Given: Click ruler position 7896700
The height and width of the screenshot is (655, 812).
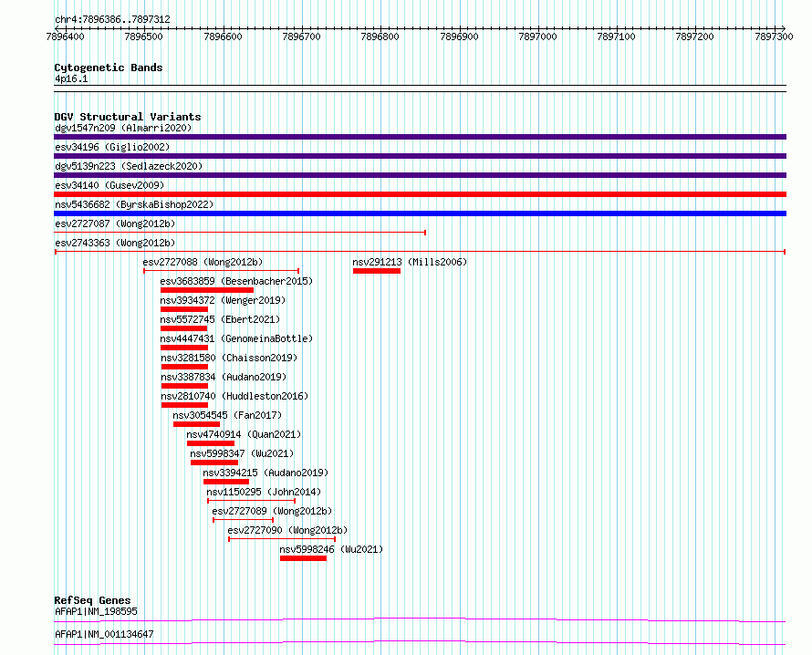Looking at the screenshot, I should (301, 36).
